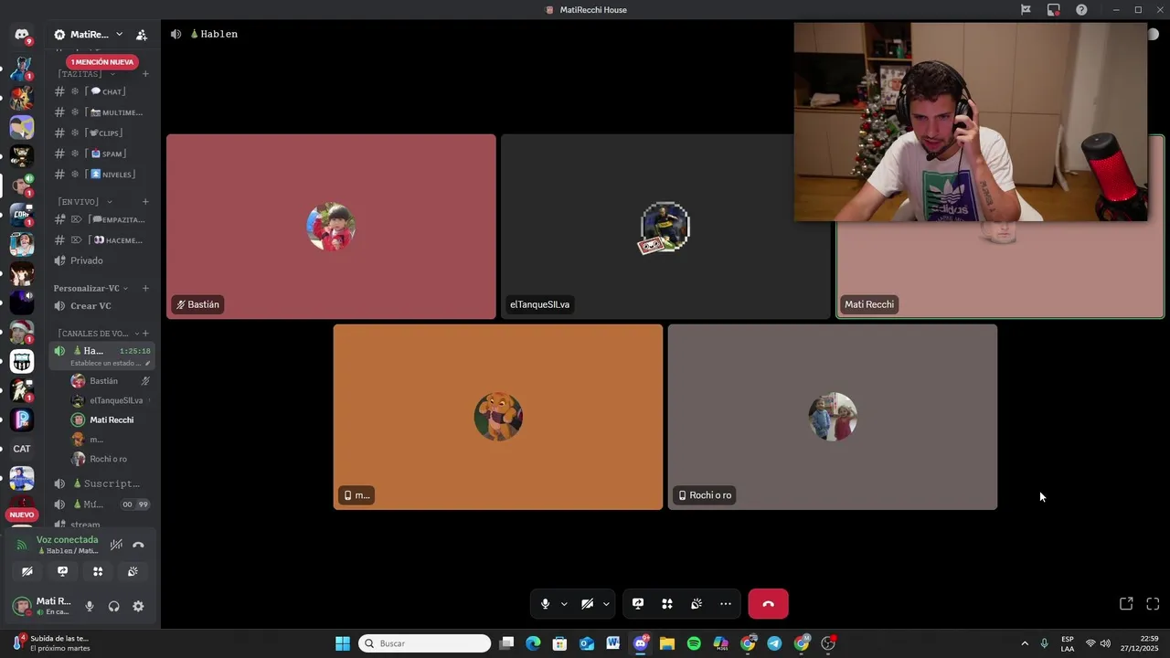Collapse the TAZITAS category

tap(88, 74)
